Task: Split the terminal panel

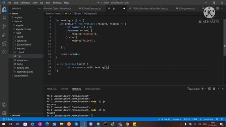Action: tap(209, 89)
